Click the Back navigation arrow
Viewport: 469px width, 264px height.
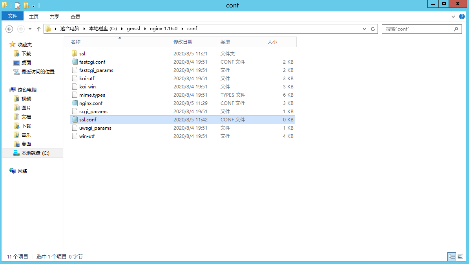9,29
